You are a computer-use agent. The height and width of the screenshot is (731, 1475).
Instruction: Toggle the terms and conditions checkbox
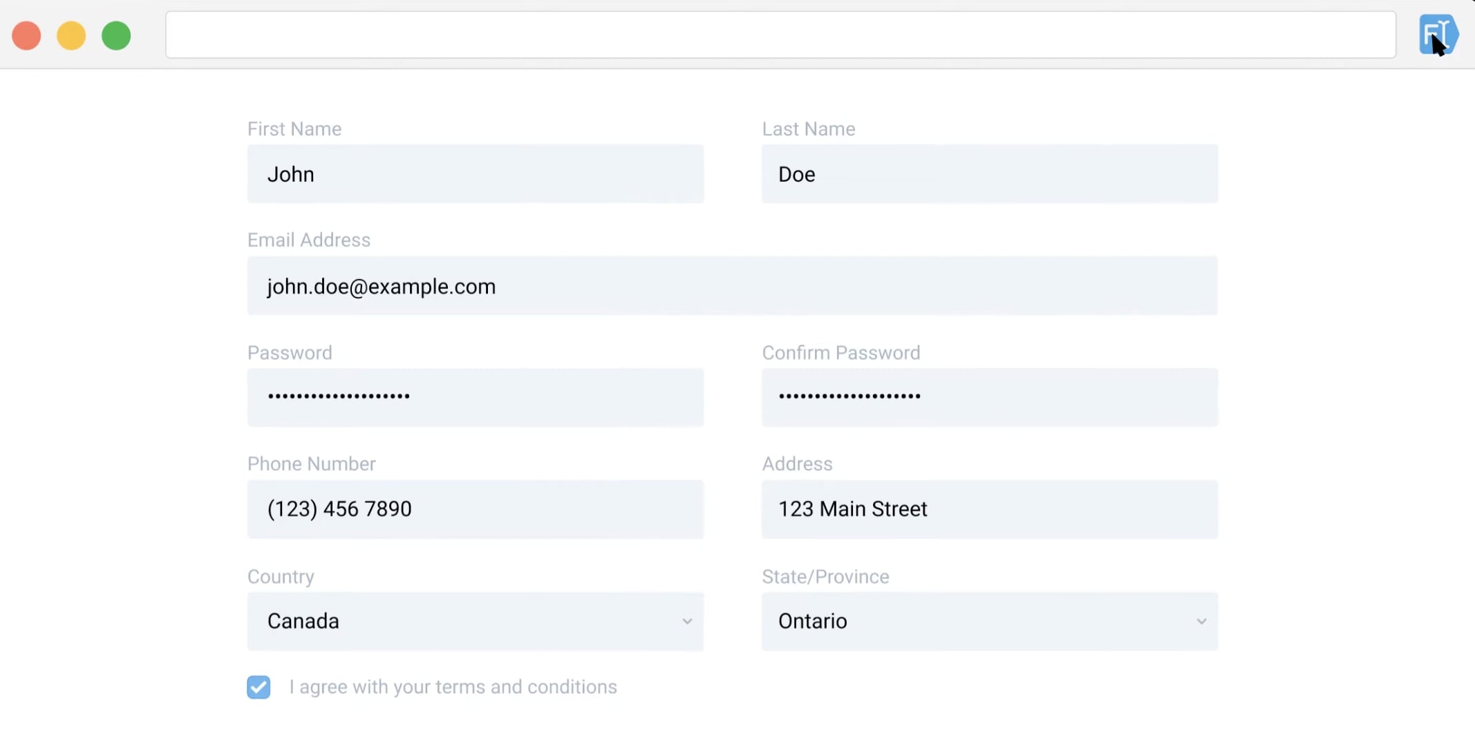pyautogui.click(x=259, y=687)
